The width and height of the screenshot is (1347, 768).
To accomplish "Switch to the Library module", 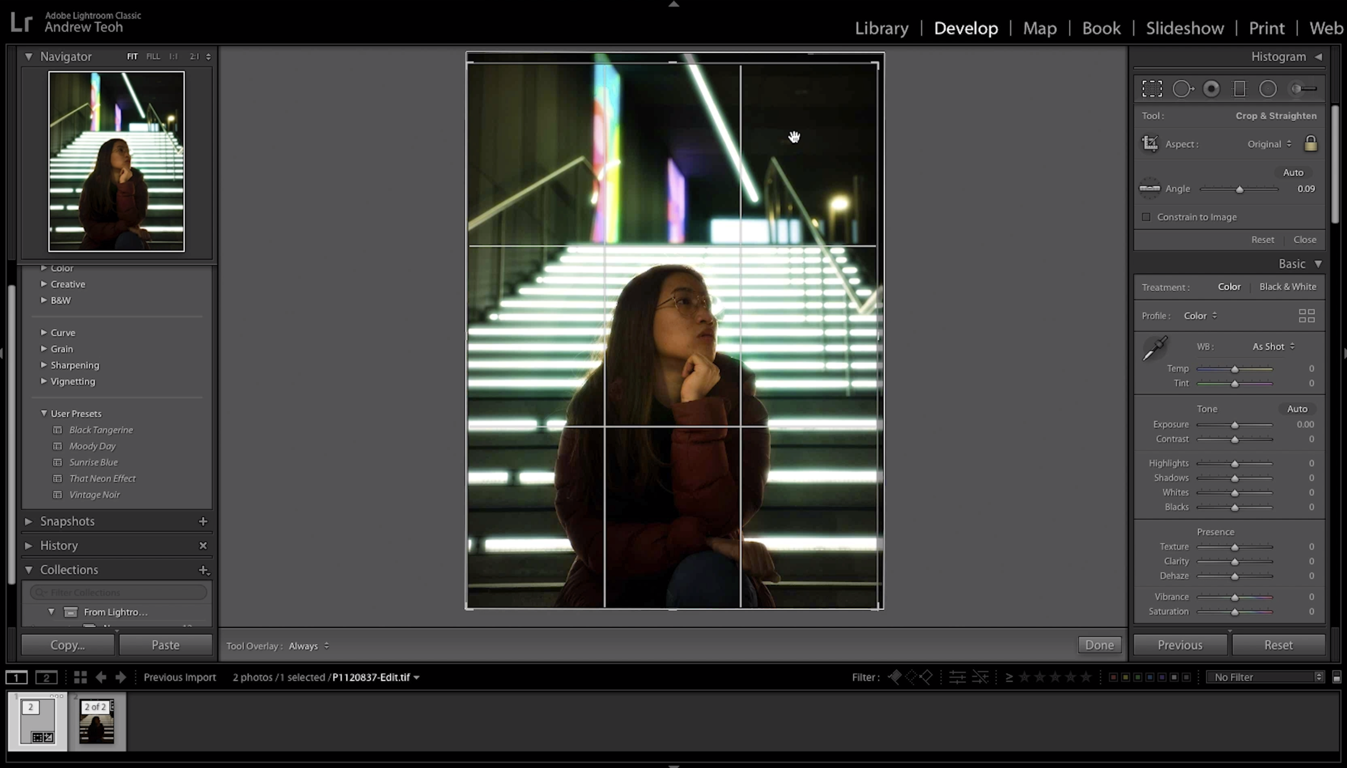I will click(x=880, y=28).
